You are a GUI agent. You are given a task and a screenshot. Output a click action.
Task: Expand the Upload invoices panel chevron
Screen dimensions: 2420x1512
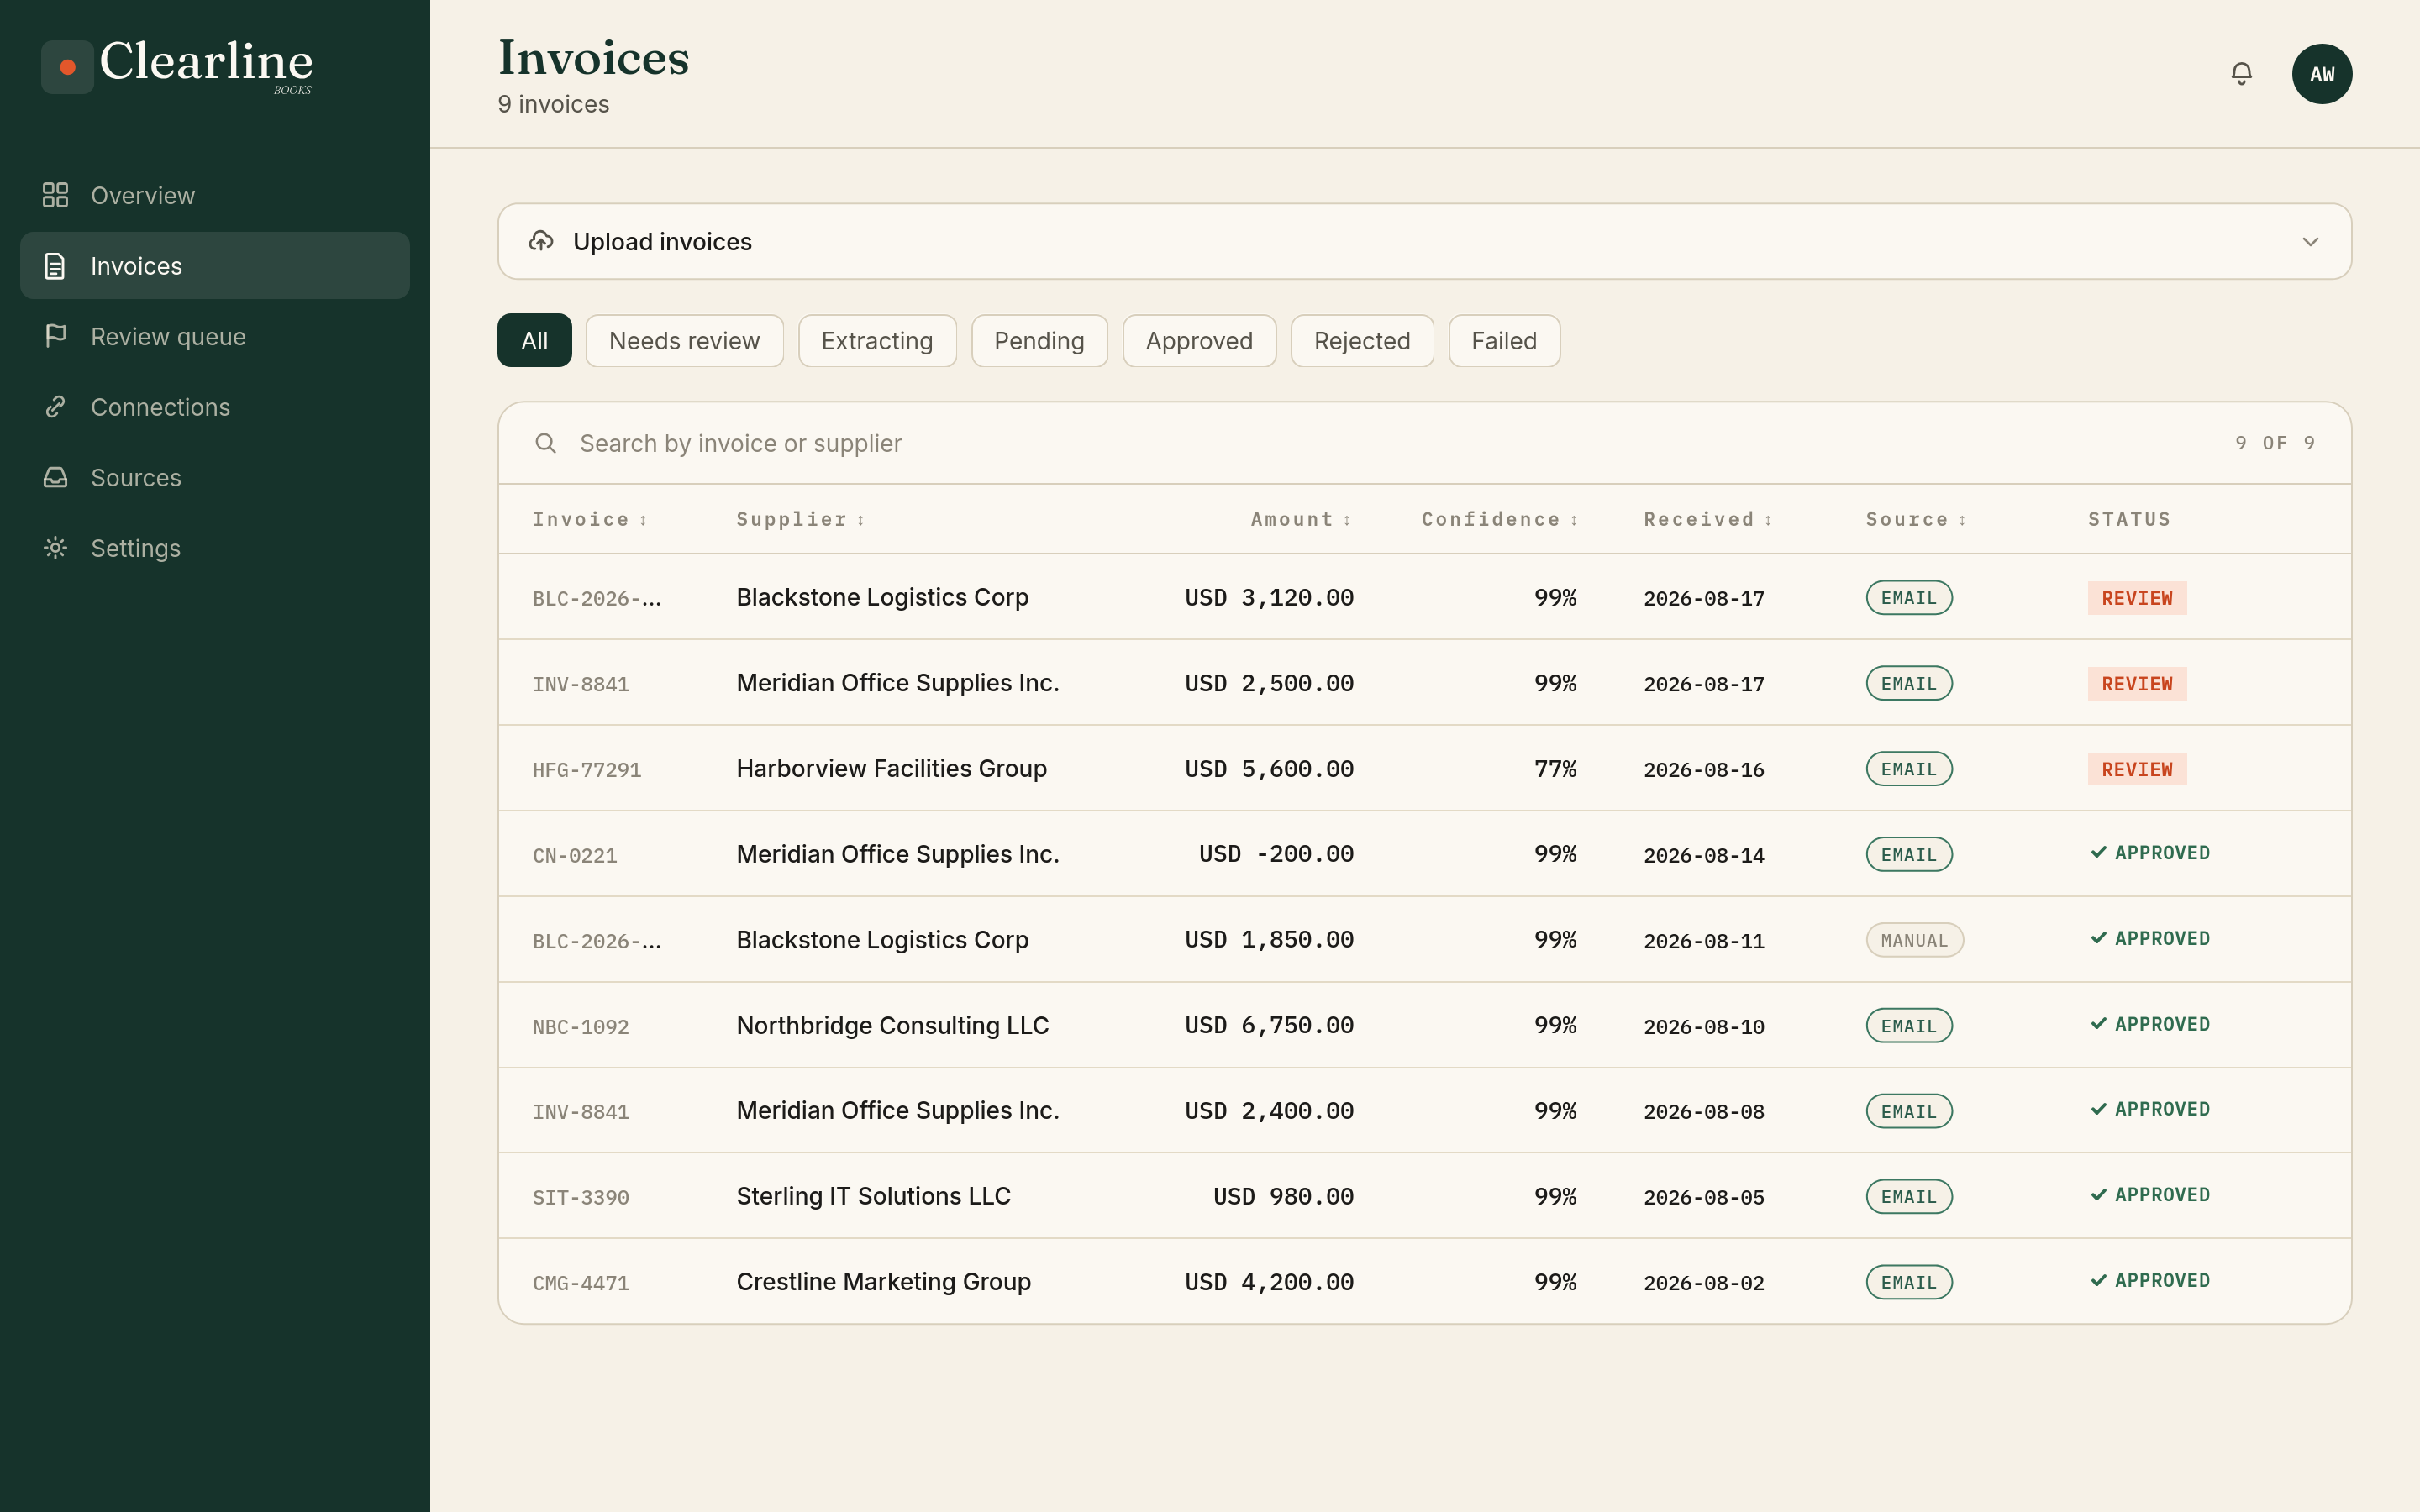2310,242
